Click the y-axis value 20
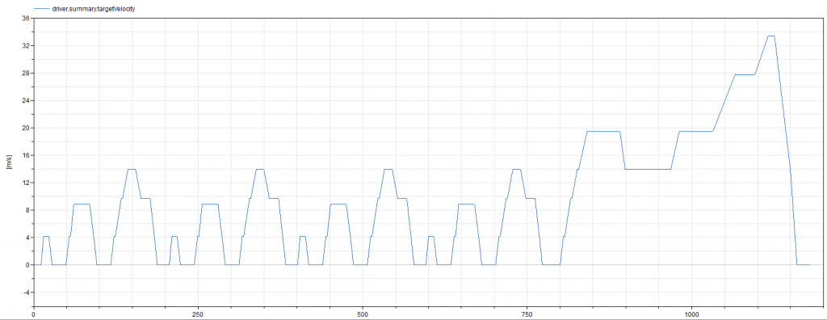Viewport: 827px width, 320px height. (x=25, y=128)
